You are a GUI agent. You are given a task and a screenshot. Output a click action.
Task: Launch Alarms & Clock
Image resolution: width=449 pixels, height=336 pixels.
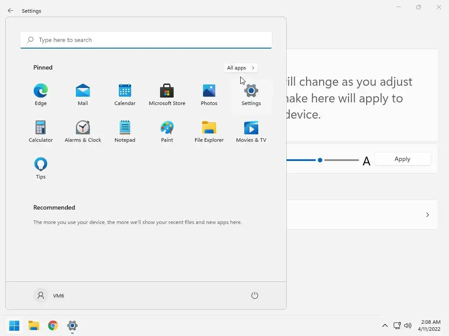[x=83, y=131]
